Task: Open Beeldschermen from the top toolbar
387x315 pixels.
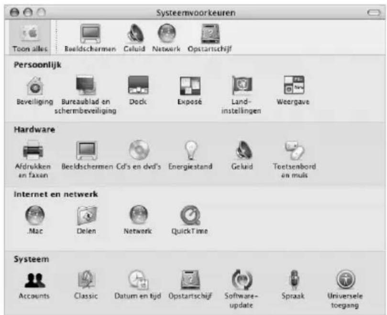Action: (90, 37)
